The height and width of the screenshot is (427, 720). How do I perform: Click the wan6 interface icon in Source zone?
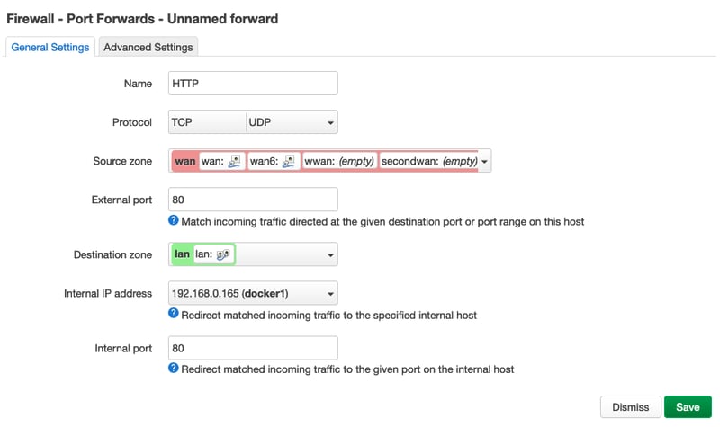(289, 162)
